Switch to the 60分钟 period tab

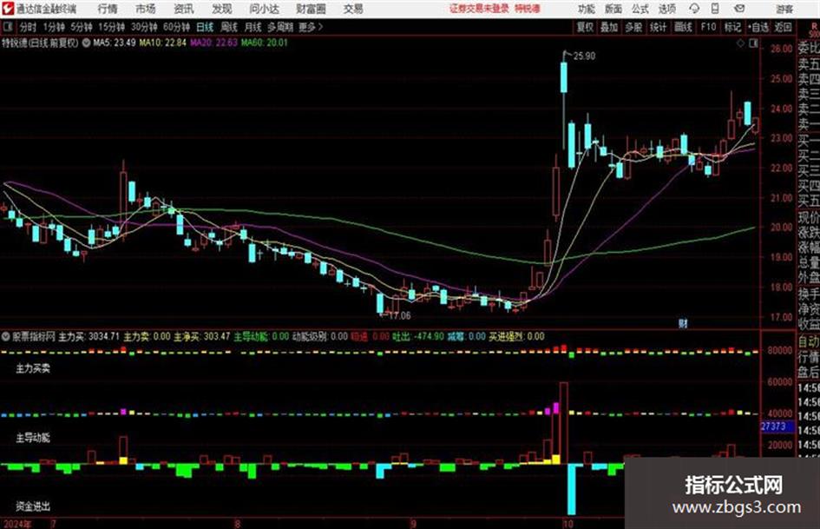tap(176, 27)
